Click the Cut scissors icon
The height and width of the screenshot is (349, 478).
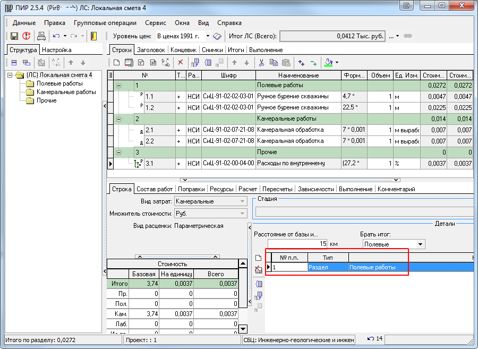pyautogui.click(x=261, y=63)
